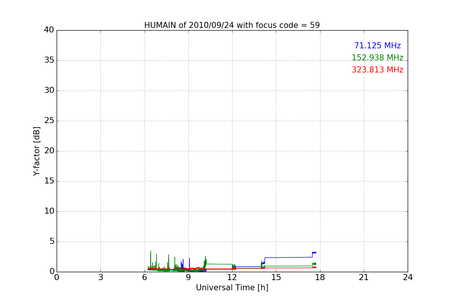Click x-axis tick label 9
Screen dimensions: 453x302
click(x=188, y=277)
